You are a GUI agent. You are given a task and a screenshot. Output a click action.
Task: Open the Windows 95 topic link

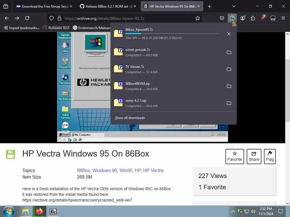[x=105, y=170]
